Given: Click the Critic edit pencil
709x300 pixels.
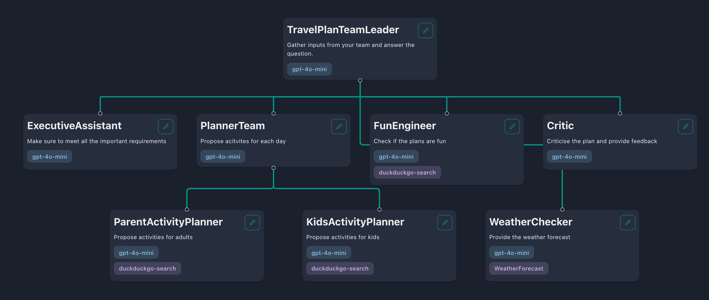Looking at the screenshot, I should 685,127.
